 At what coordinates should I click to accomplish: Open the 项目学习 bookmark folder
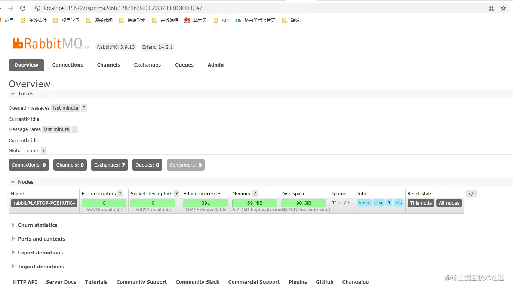[67, 21]
